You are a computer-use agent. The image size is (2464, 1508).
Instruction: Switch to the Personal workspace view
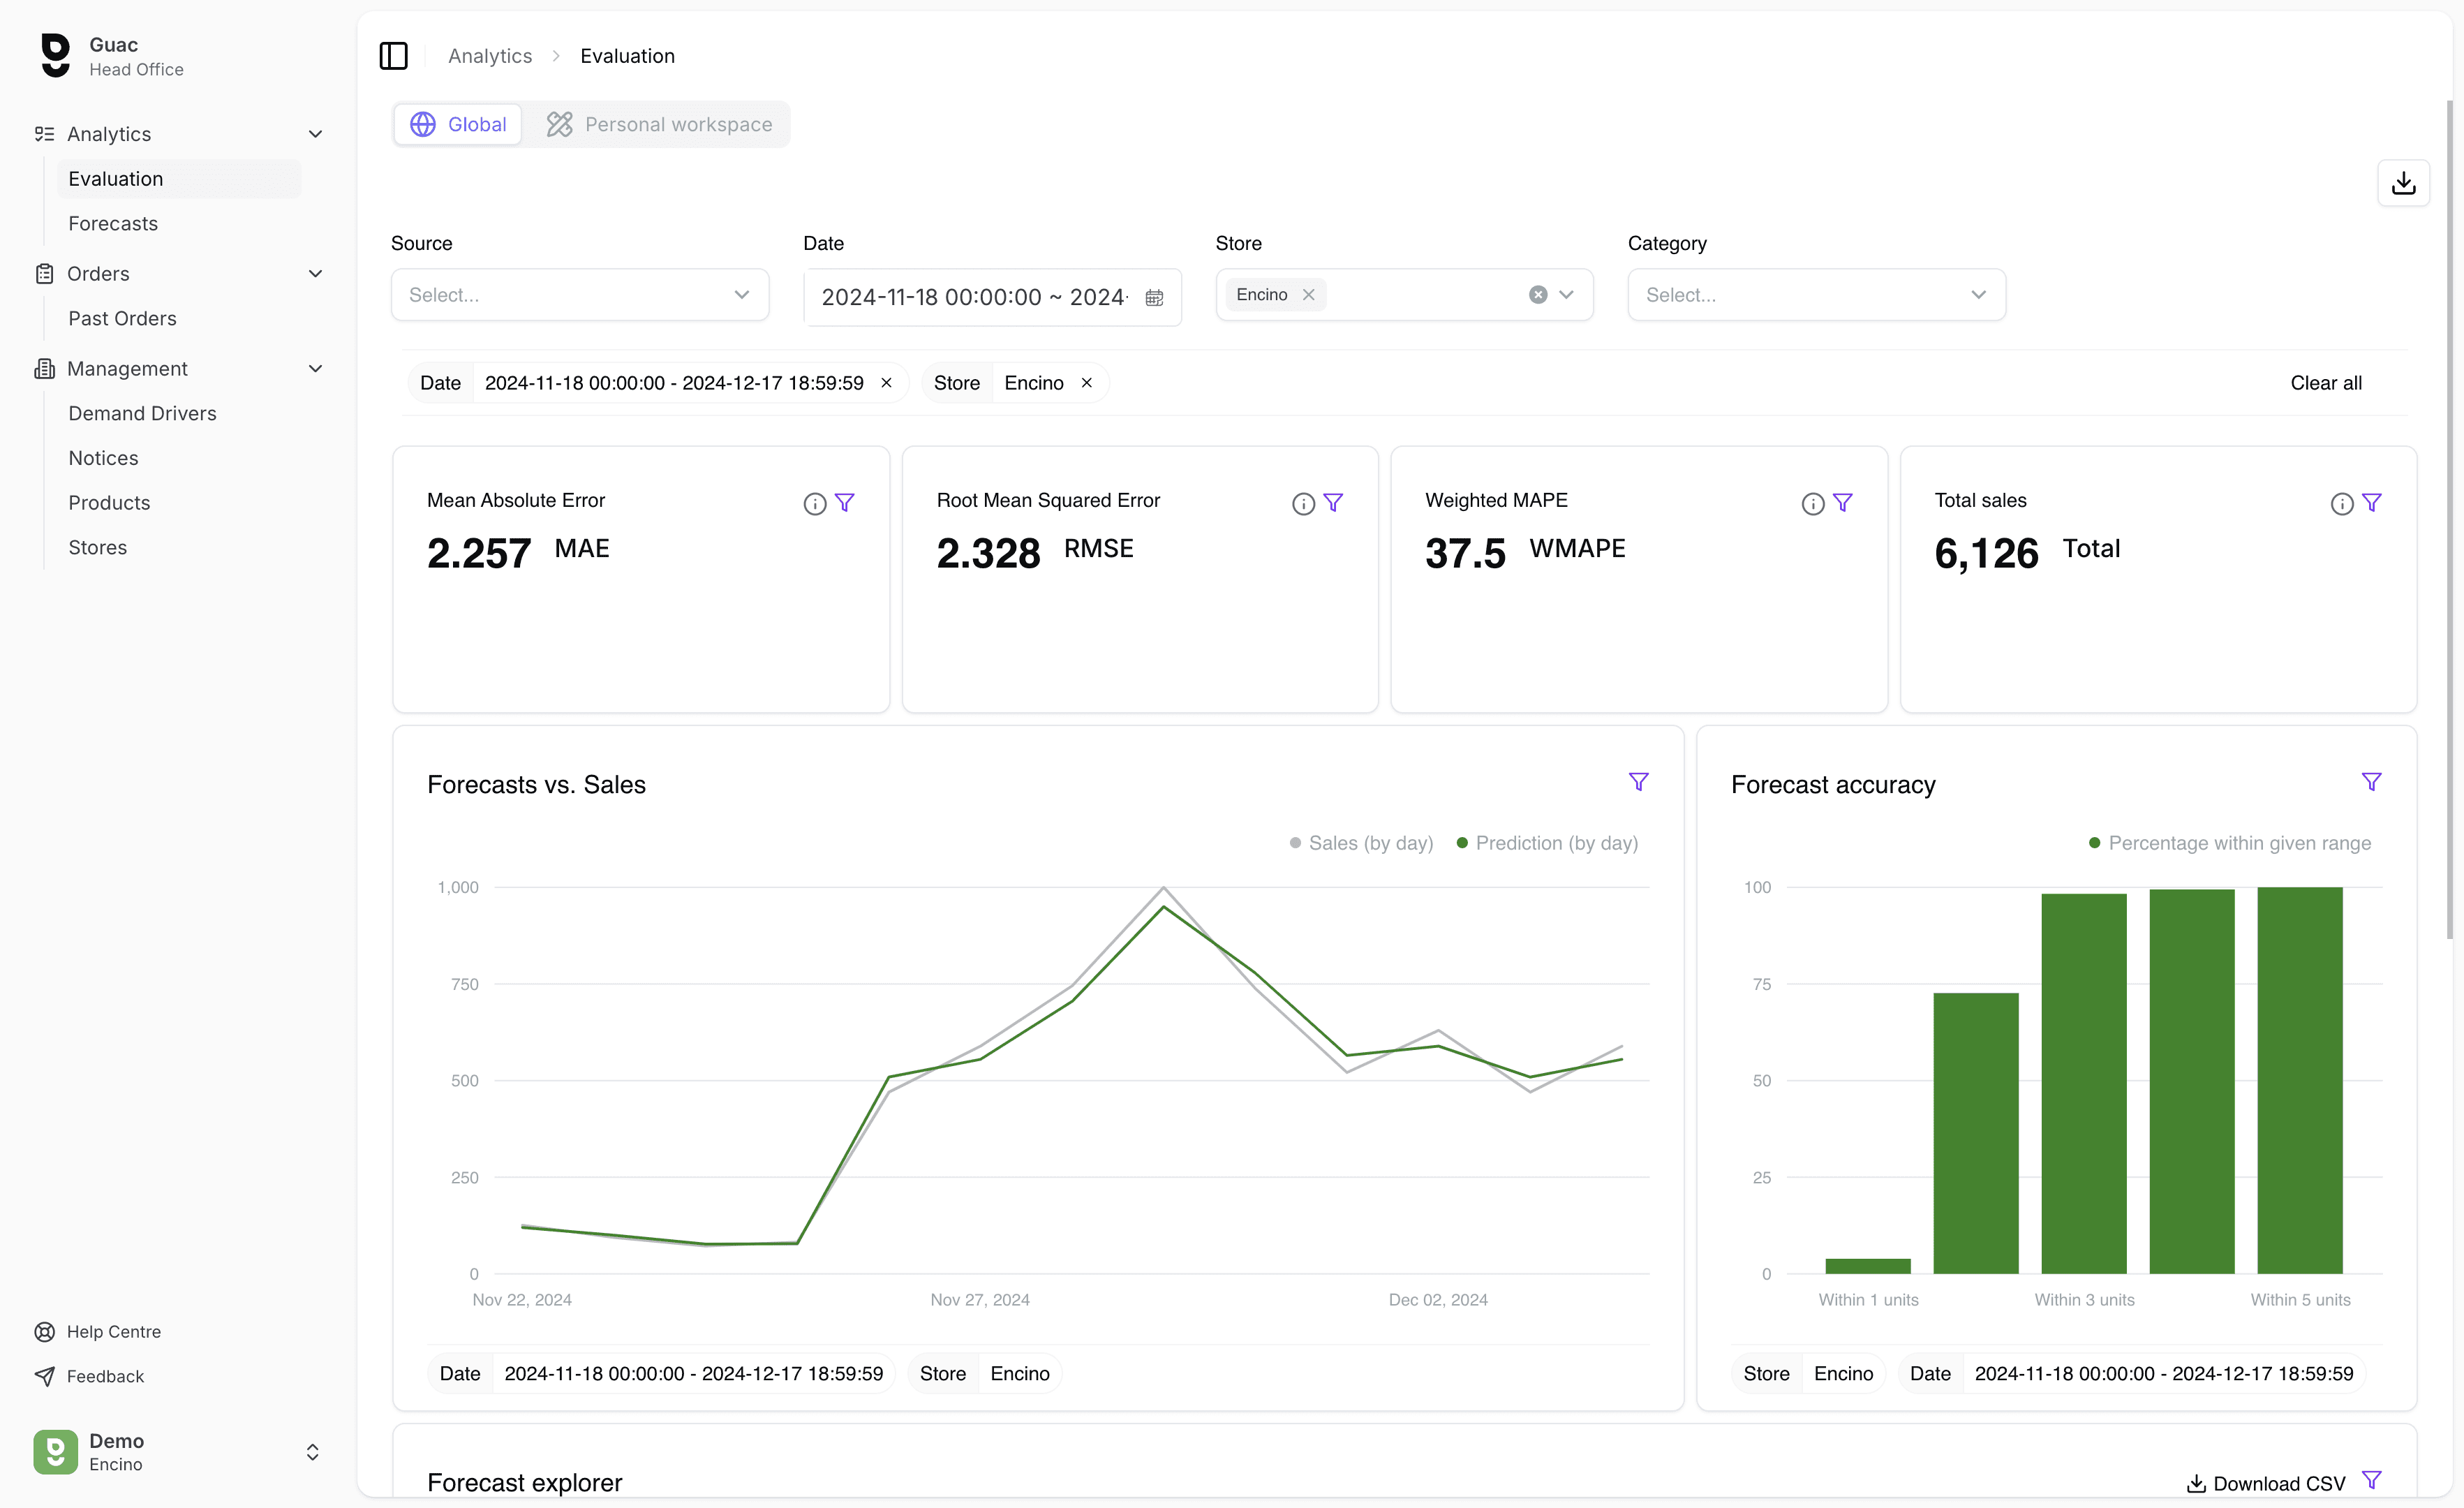660,124
